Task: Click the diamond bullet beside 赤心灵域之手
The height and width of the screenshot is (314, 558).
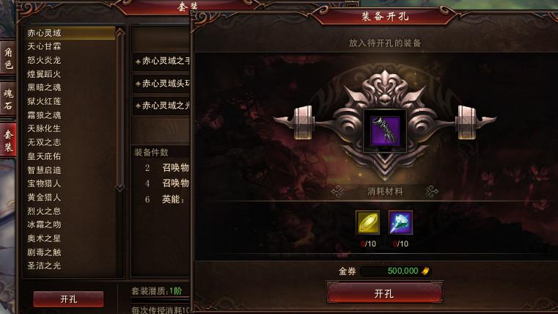Action: point(138,62)
